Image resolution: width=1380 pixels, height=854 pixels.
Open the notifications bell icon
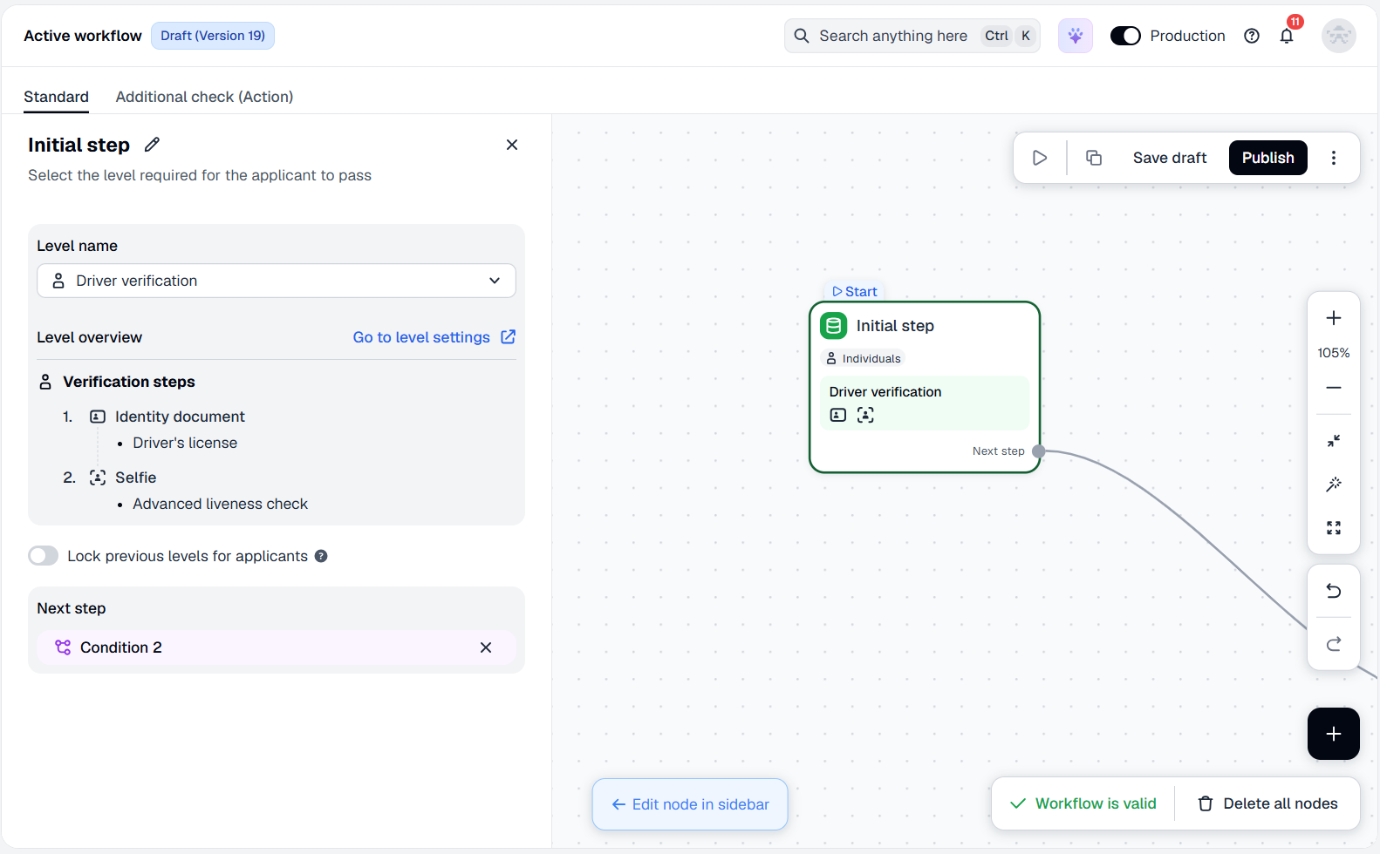(x=1287, y=36)
